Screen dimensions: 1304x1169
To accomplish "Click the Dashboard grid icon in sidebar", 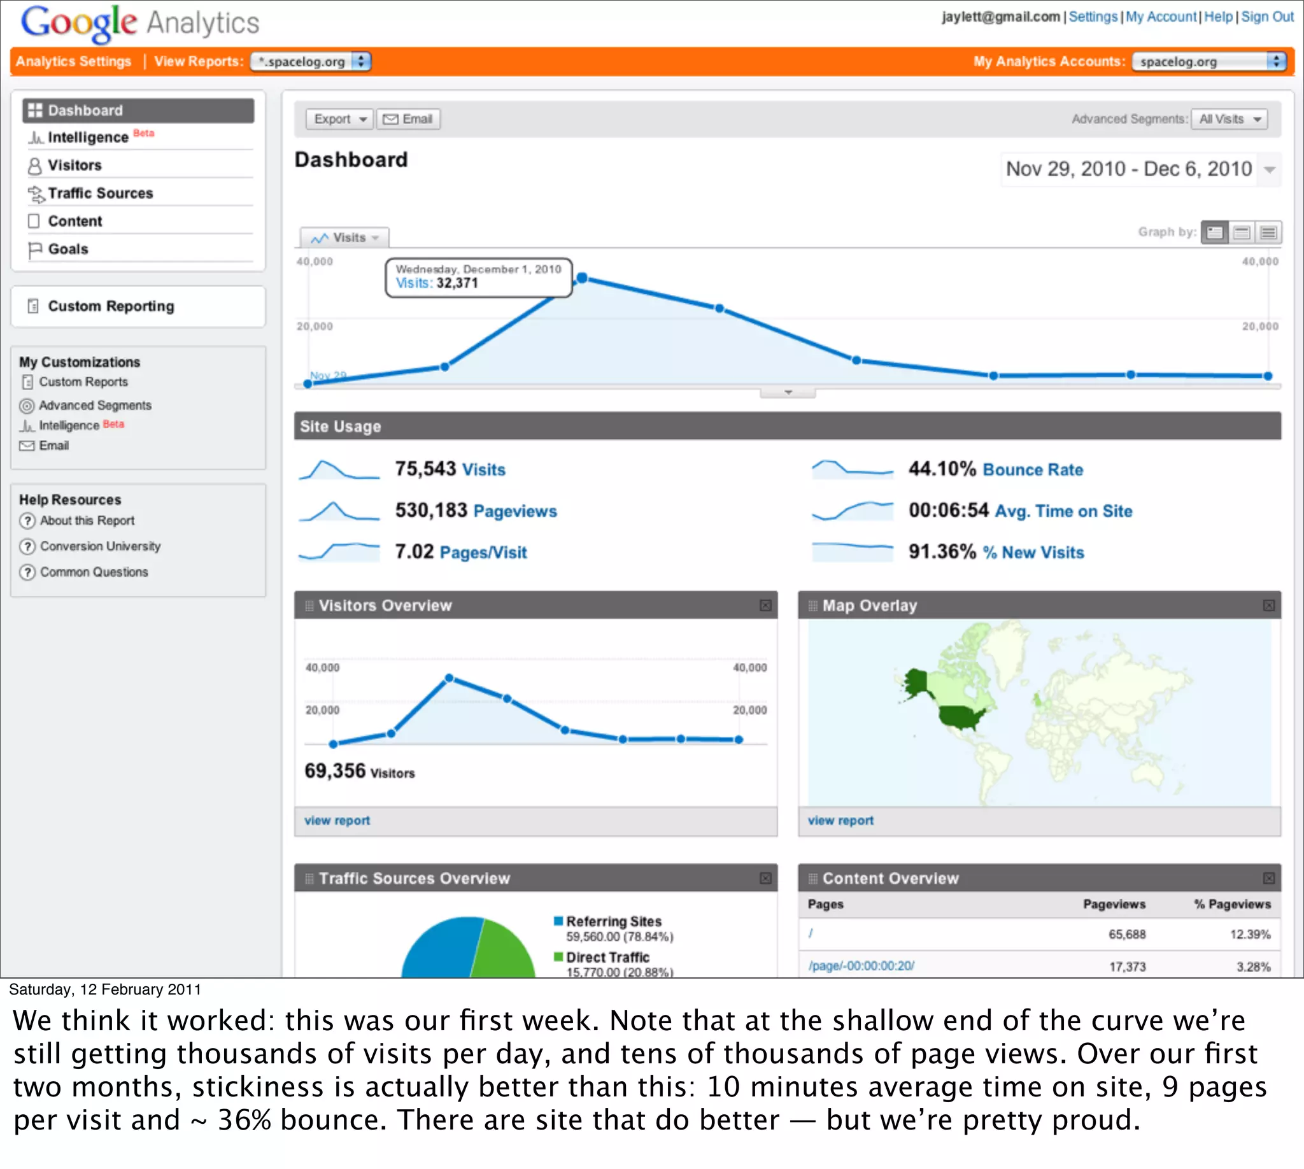I will pyautogui.click(x=34, y=111).
